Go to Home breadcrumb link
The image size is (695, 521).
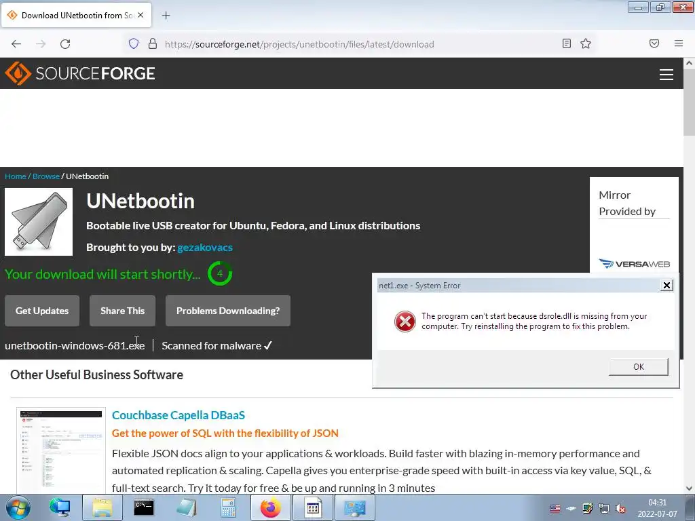pyautogui.click(x=16, y=176)
